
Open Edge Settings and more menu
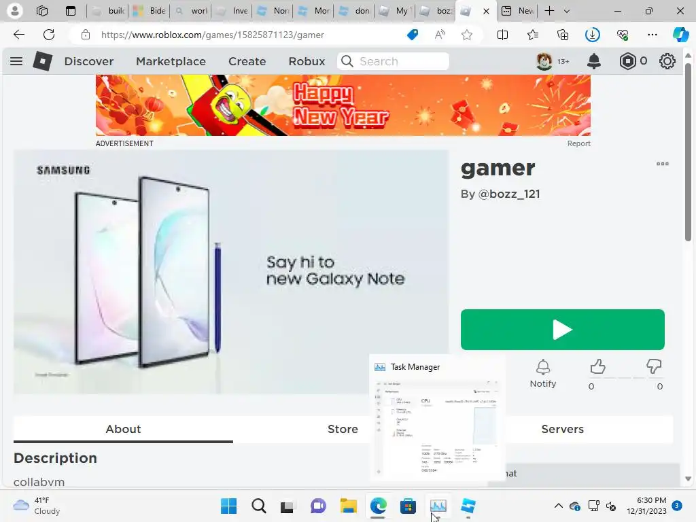652,35
